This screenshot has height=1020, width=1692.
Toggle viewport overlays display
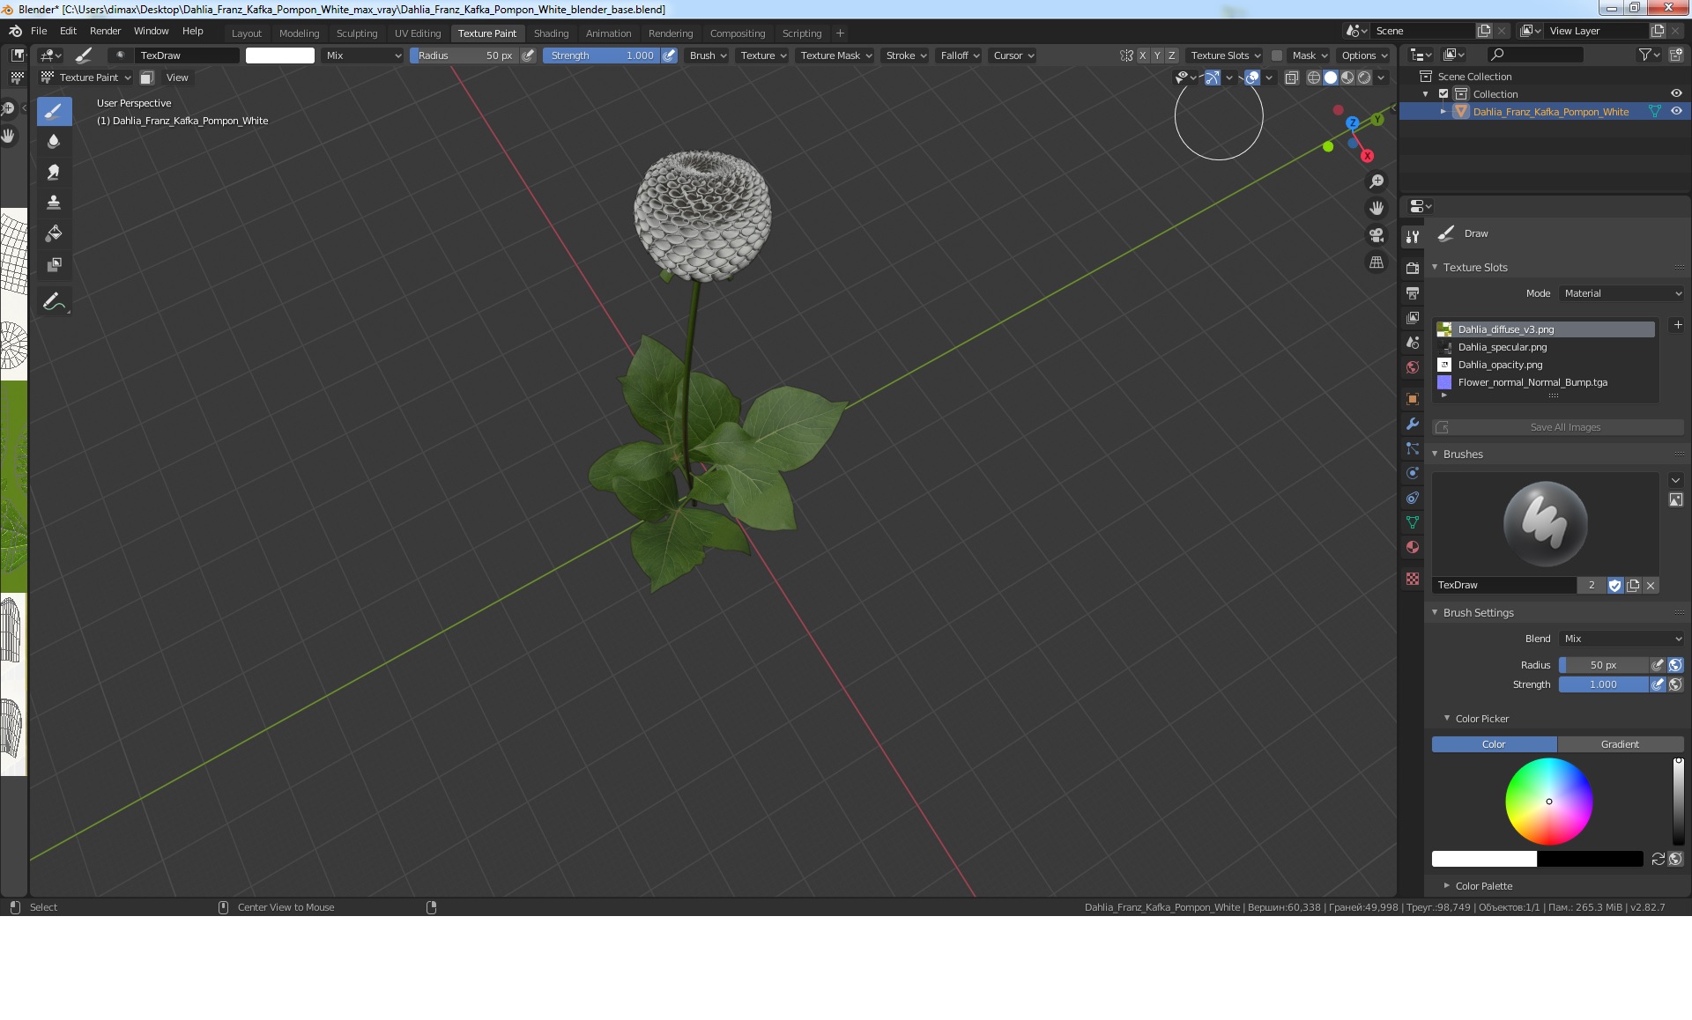coord(1252,78)
